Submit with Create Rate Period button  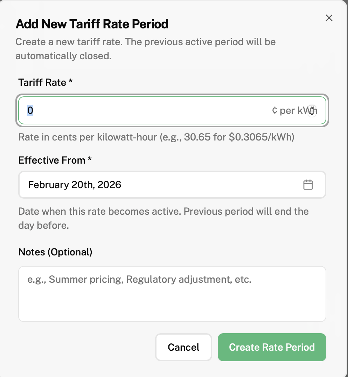coord(272,347)
